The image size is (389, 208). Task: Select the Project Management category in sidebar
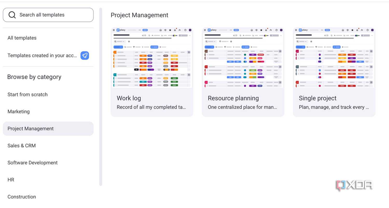point(48,129)
